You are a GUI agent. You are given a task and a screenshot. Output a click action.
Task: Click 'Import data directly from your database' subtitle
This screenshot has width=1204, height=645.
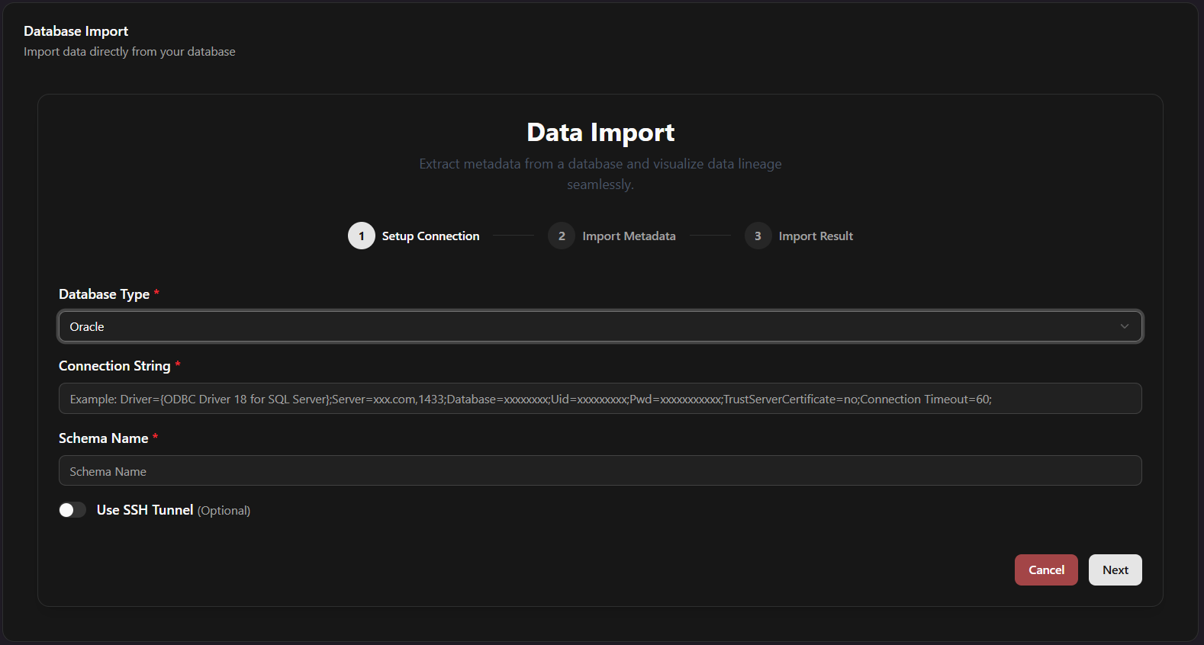(x=130, y=52)
